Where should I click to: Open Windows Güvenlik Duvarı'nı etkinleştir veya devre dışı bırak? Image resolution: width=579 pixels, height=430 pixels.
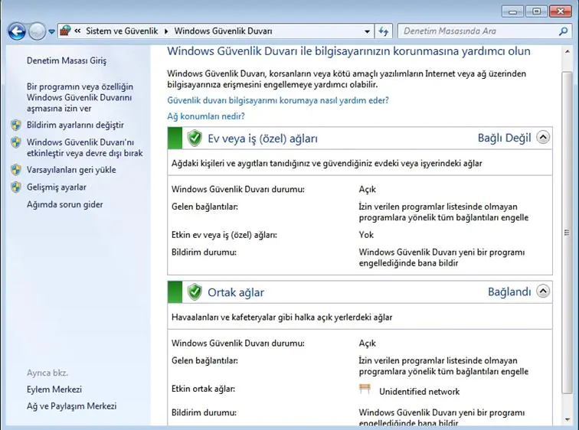84,148
